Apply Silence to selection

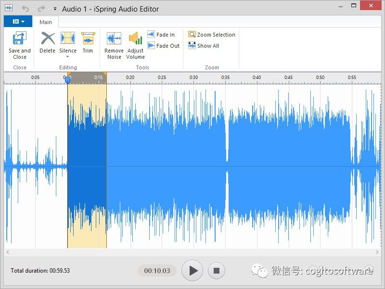click(x=68, y=42)
